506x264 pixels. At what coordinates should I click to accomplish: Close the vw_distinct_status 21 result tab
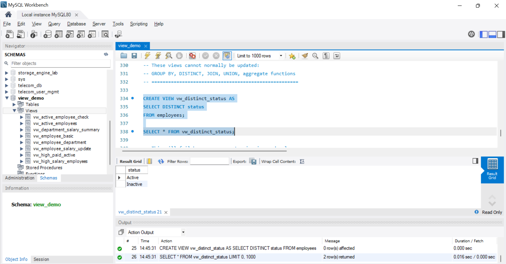click(166, 212)
